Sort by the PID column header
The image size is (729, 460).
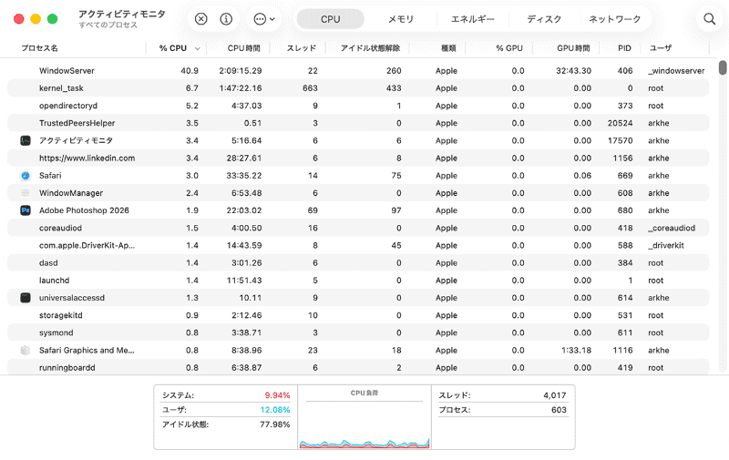(x=624, y=48)
